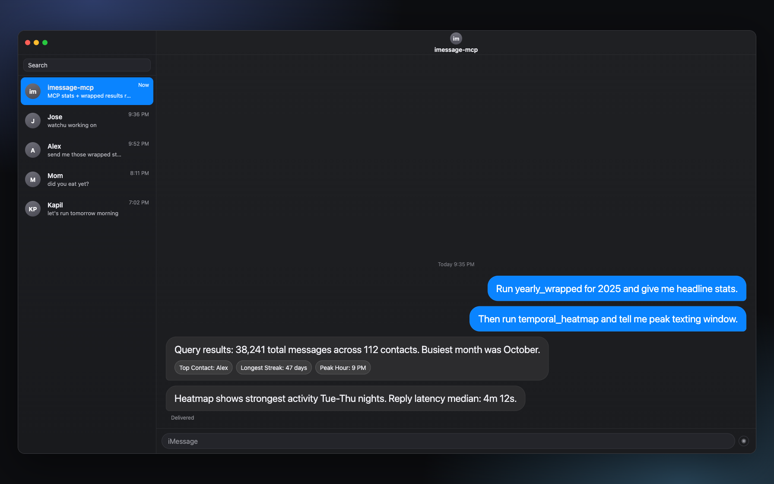Click the Peak Hour: 9 PM chip
The height and width of the screenshot is (484, 774).
343,367
